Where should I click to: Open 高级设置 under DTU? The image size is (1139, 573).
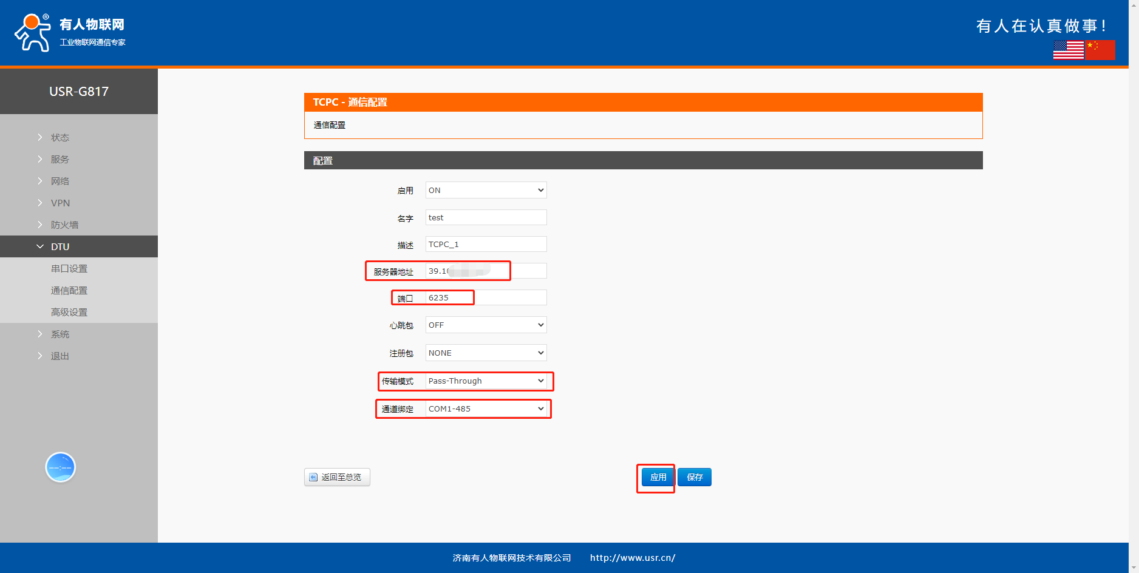(x=69, y=312)
